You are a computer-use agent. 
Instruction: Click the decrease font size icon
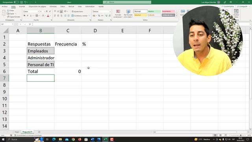50,11
